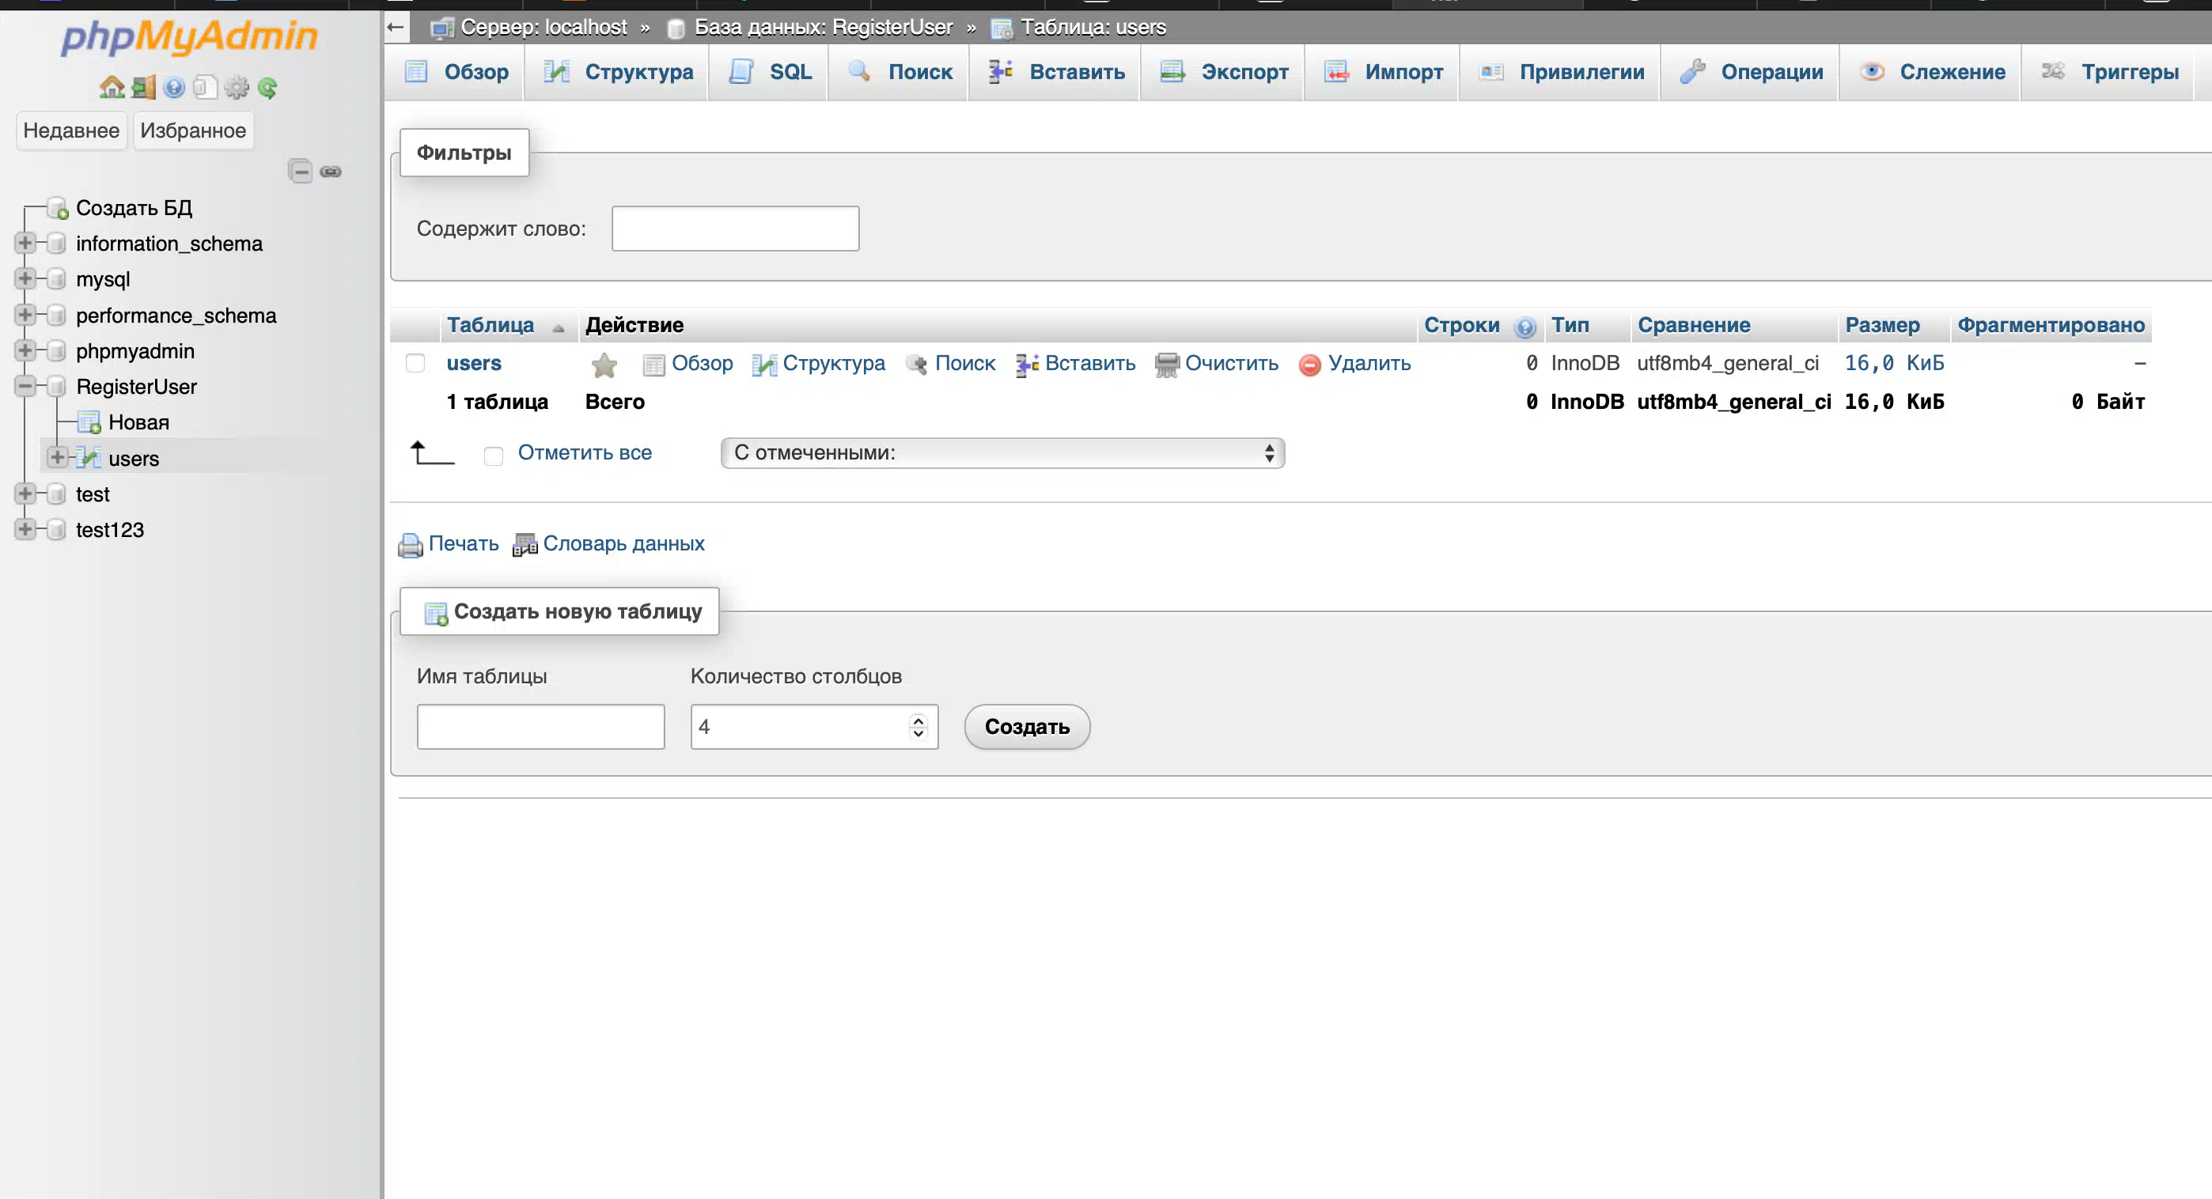Reload navigation panel green refresh icon

pos(268,88)
